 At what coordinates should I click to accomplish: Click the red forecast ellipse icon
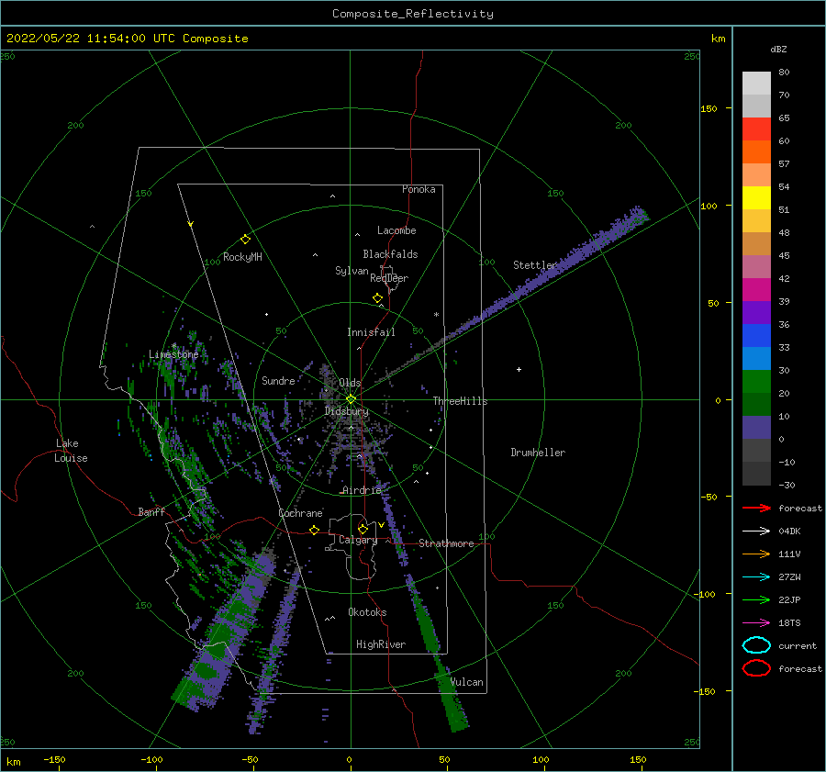pos(756,668)
